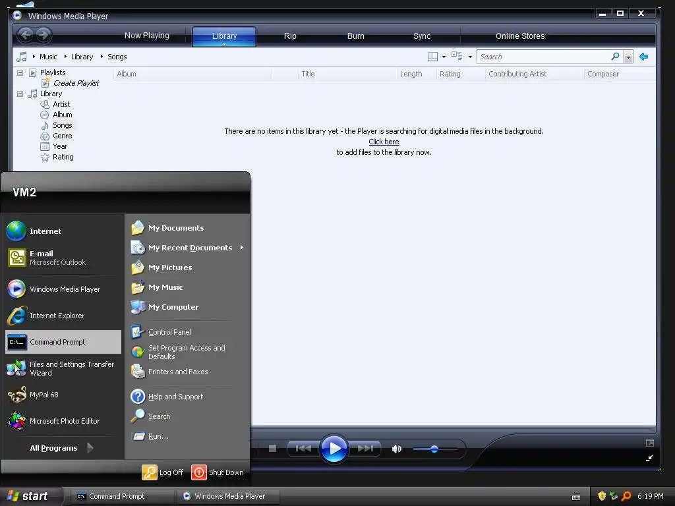Screen dimensions: 675x506
Task: Open the search options dropdown arrow
Action: [628, 57]
